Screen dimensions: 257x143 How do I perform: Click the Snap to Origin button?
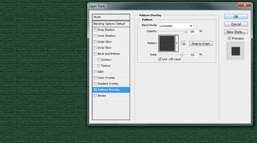click(x=200, y=43)
